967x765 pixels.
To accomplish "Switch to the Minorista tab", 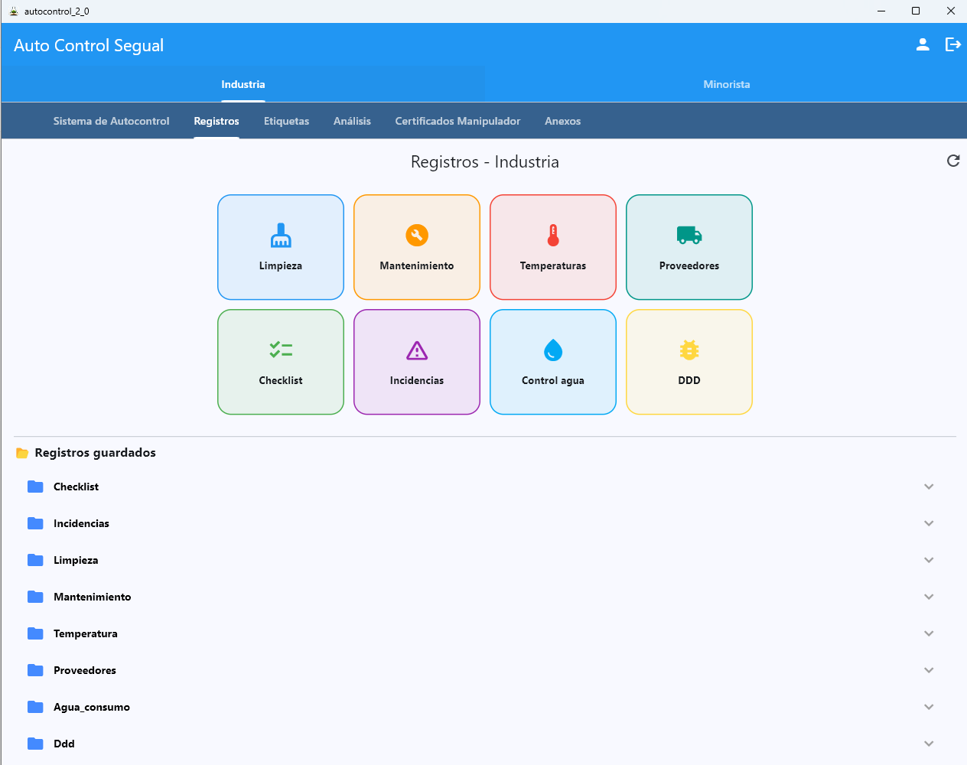I will pos(727,84).
